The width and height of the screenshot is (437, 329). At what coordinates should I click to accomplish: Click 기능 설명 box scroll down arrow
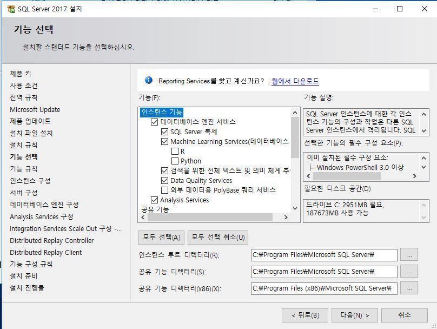(x=423, y=130)
